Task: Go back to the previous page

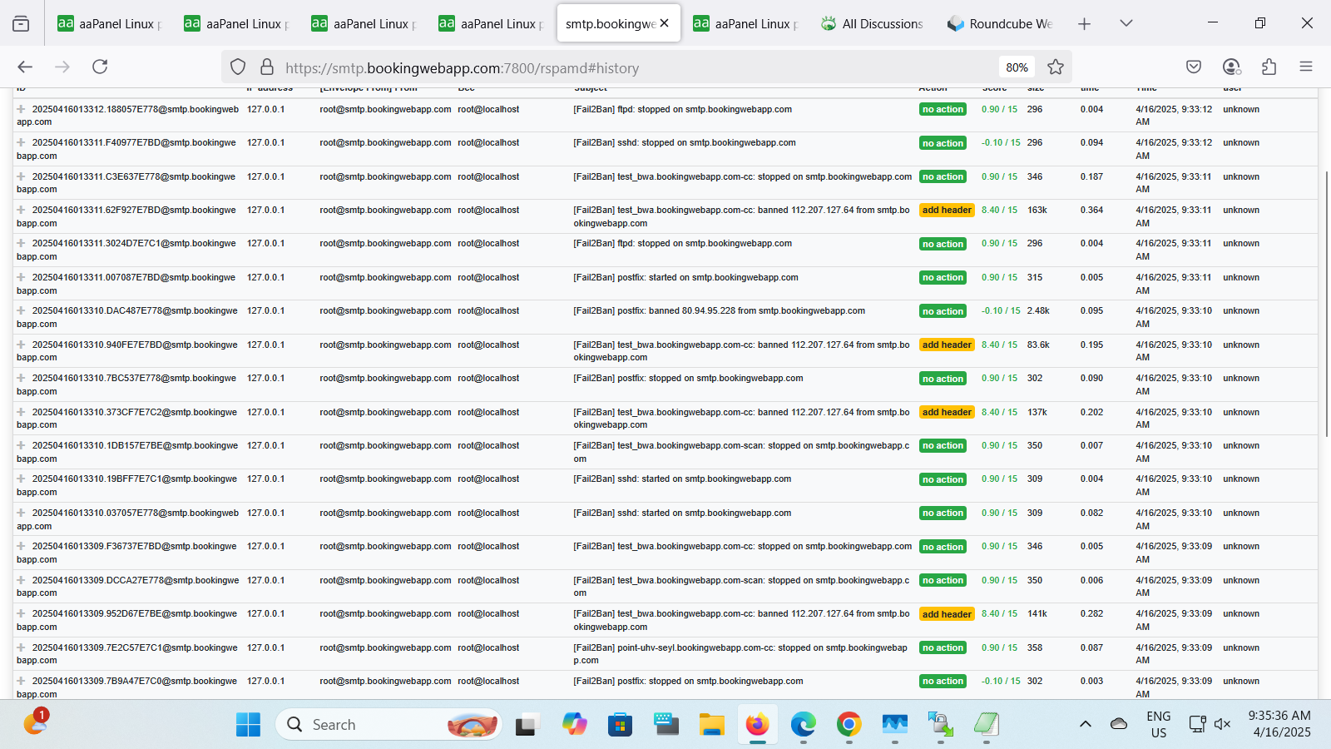Action: [25, 67]
